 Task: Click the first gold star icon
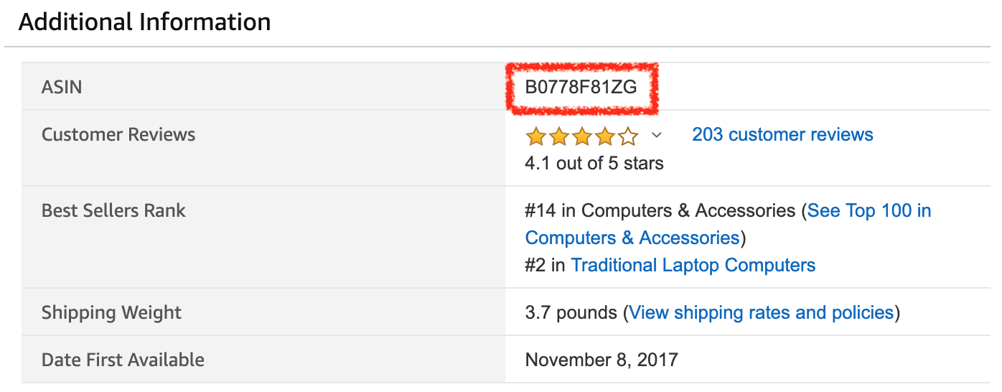[535, 136]
